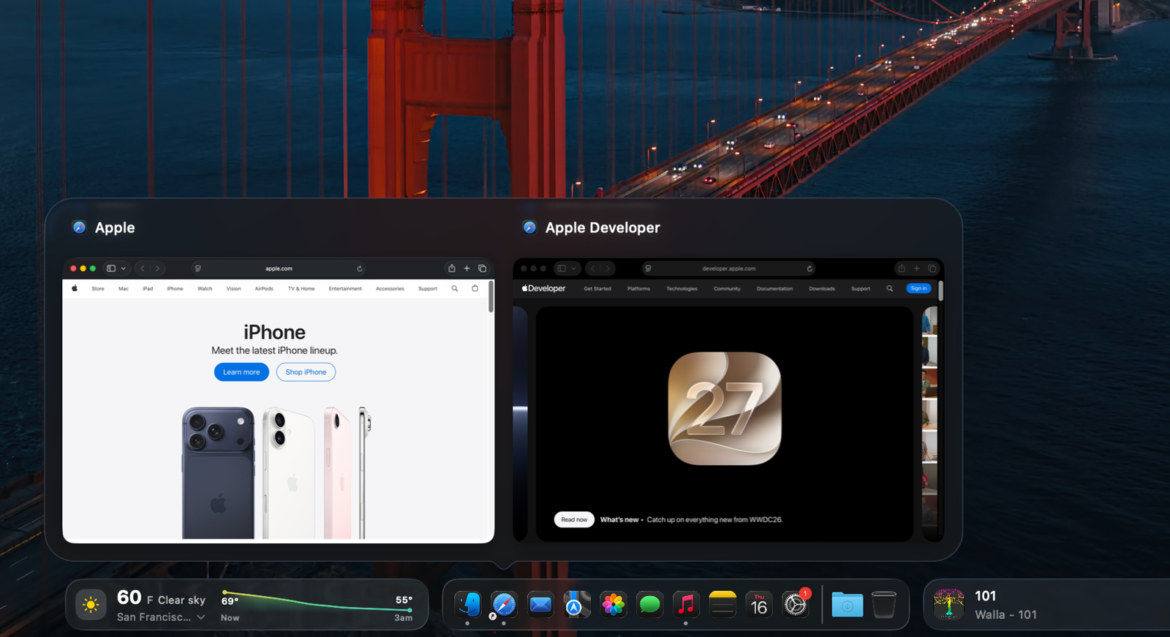Expand the sidebar chevron menu in apple.com window
Image resolution: width=1170 pixels, height=637 pixels.
coord(124,268)
